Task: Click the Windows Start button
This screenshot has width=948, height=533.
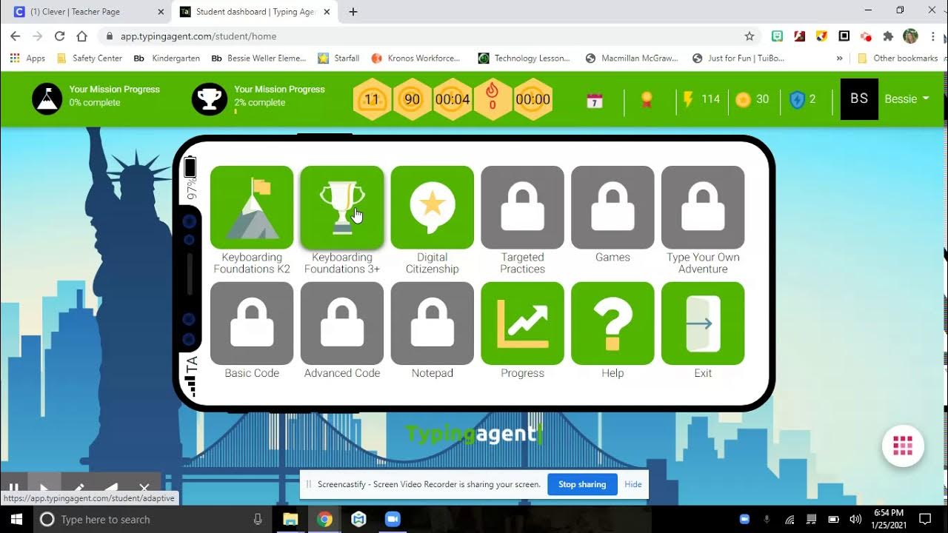Action: (x=16, y=519)
